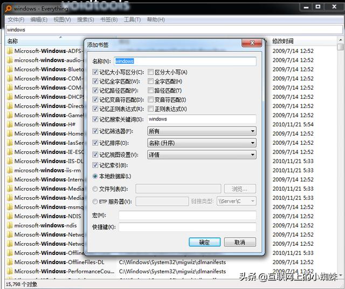Click the 宏(M) input field
This screenshot has height=289, width=345.
coord(188,216)
